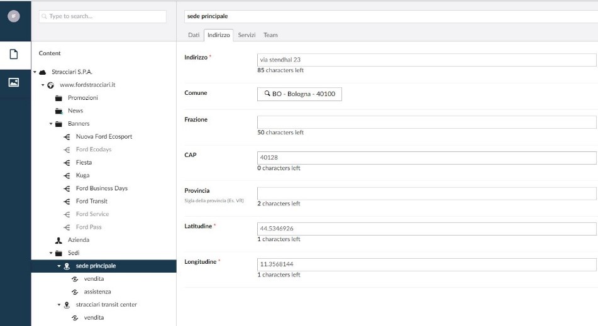The height and width of the screenshot is (326, 598).
Task: Open the Servizi tab
Action: click(246, 35)
